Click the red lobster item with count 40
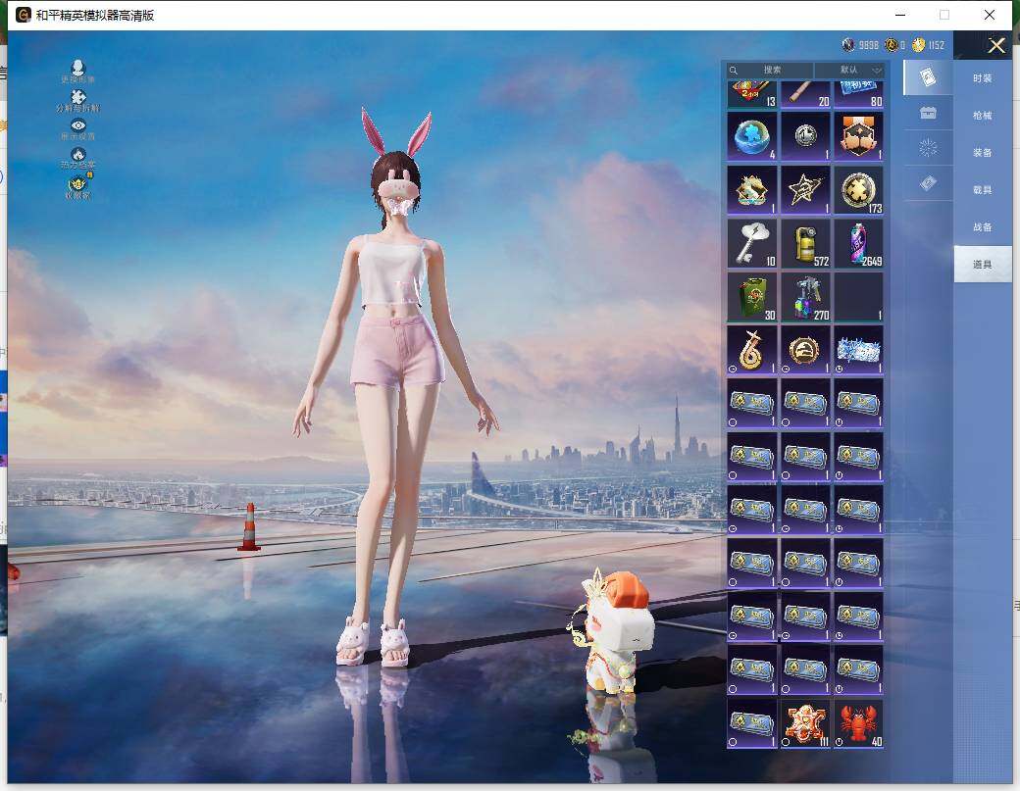 (858, 723)
